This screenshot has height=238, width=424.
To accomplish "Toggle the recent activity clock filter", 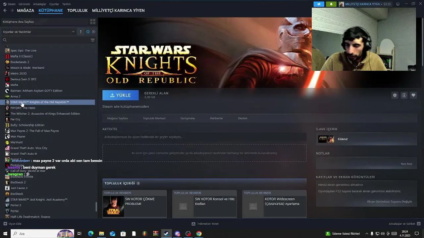I will click(x=88, y=32).
